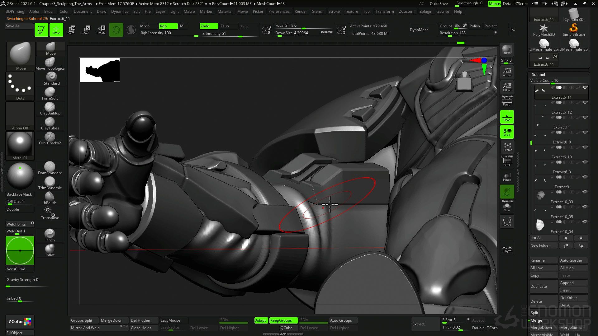The height and width of the screenshot is (336, 598).
Task: Toggle the KeepGroups option
Action: coord(281,320)
